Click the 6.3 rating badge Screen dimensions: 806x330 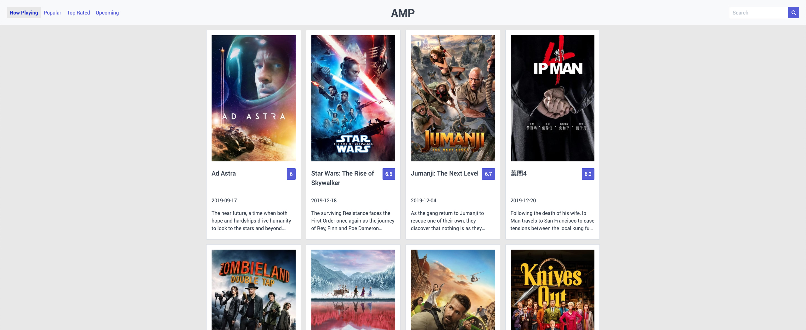(588, 174)
